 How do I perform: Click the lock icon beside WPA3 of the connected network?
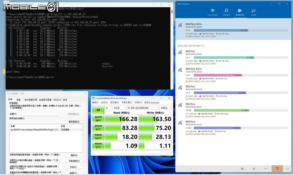coord(186,37)
